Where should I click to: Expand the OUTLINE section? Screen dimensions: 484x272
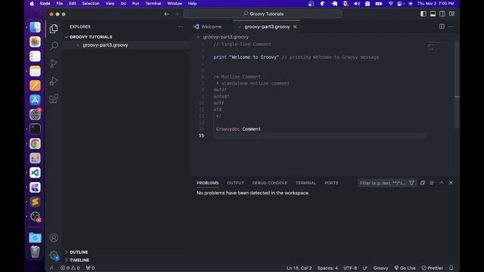[79, 252]
